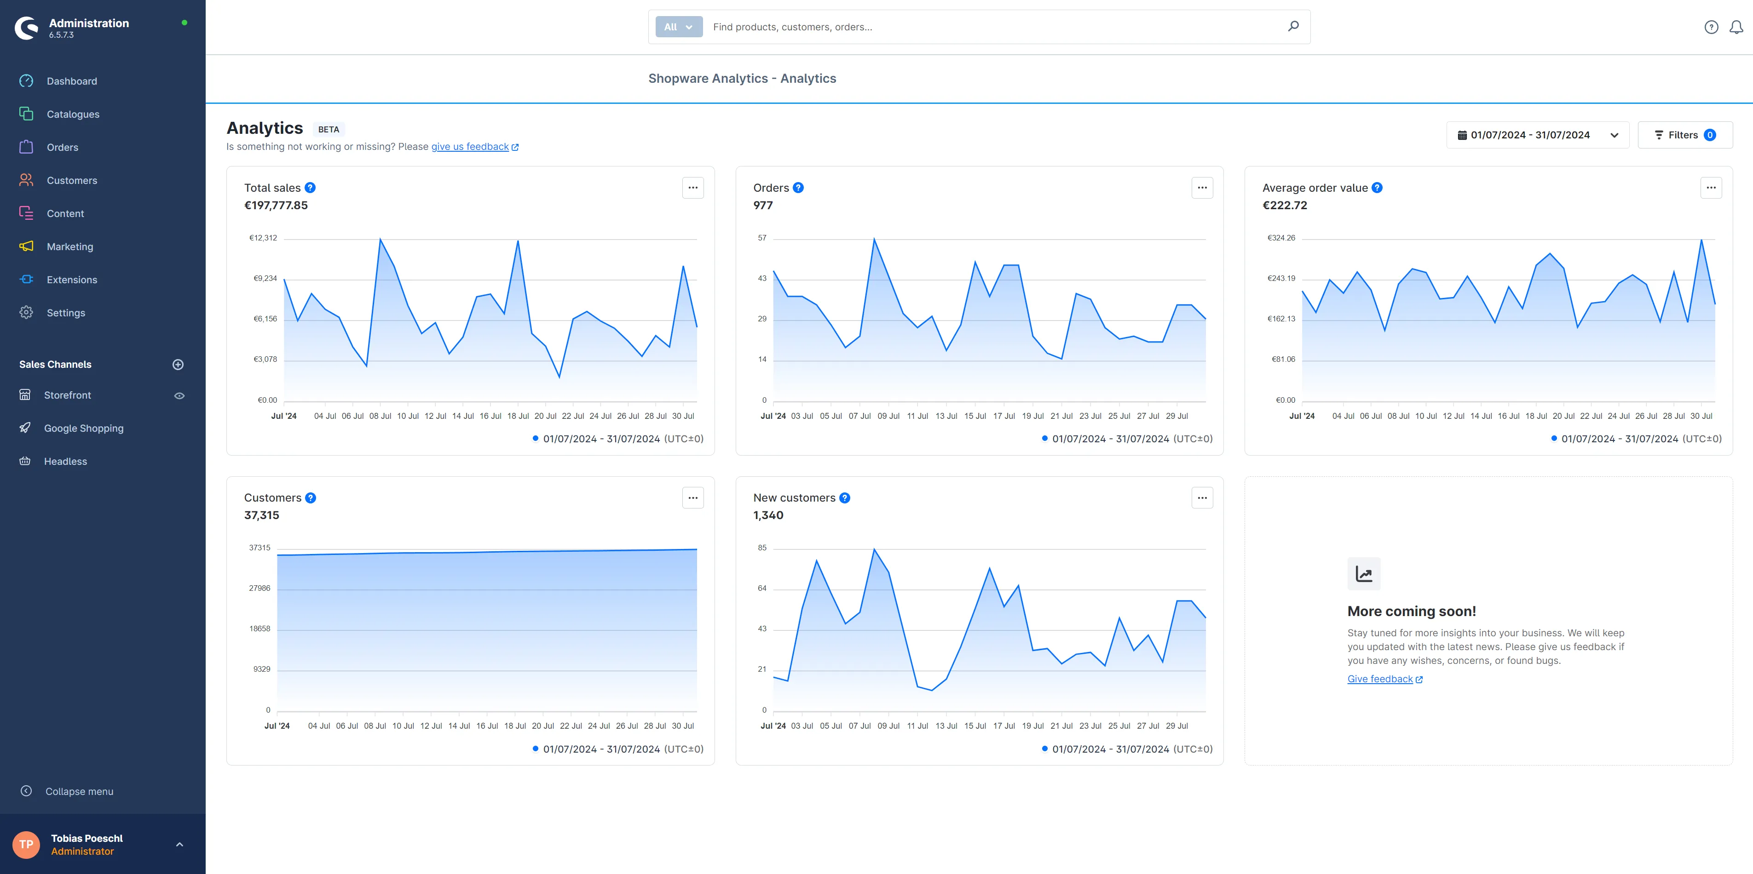
Task: Open the New customers card context menu
Action: 1202,498
